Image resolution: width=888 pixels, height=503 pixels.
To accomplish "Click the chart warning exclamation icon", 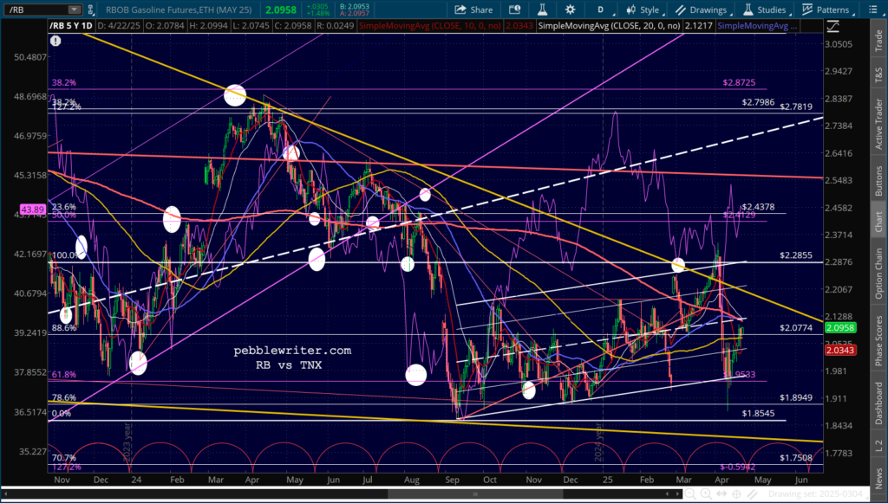I will click(x=55, y=41).
